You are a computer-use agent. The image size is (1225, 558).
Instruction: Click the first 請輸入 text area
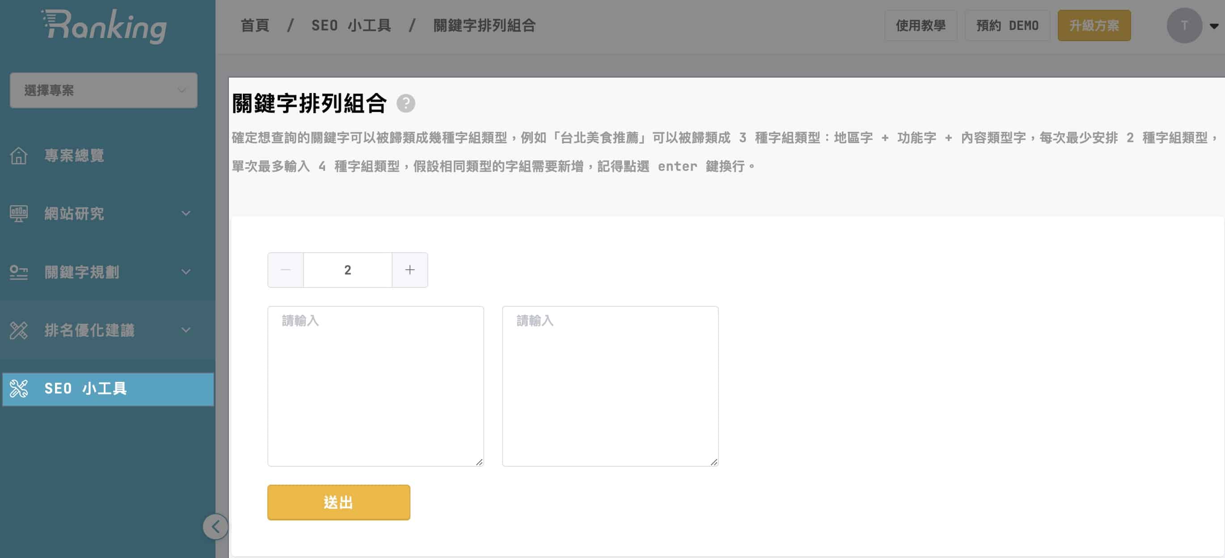[375, 386]
